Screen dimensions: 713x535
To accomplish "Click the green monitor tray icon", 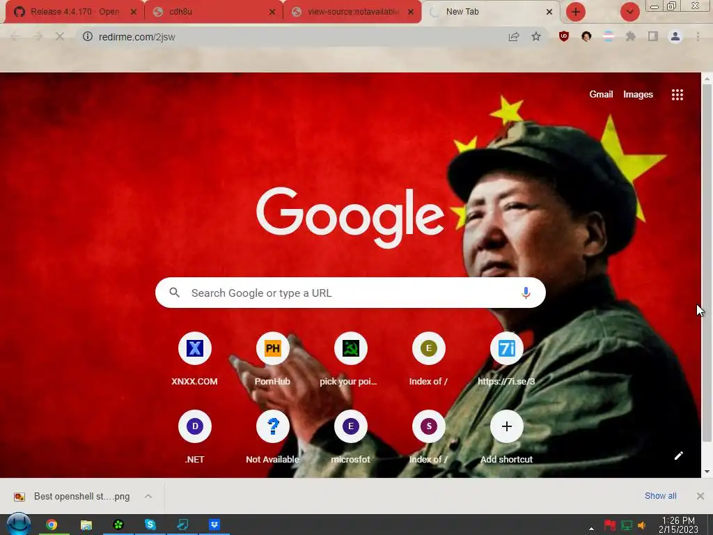I will pyautogui.click(x=627, y=525).
